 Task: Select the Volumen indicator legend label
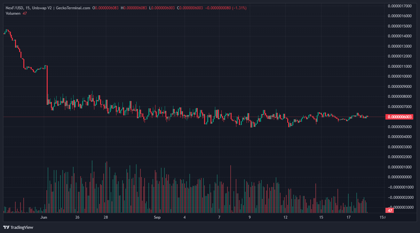pos(13,13)
